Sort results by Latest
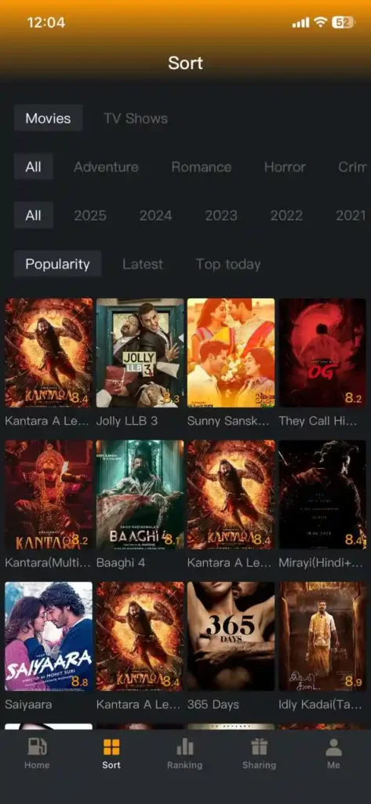The image size is (371, 804). pyautogui.click(x=143, y=264)
